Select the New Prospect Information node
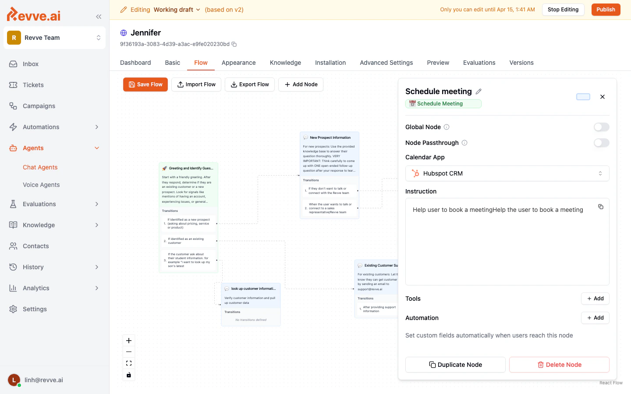This screenshot has height=394, width=631. (330, 175)
